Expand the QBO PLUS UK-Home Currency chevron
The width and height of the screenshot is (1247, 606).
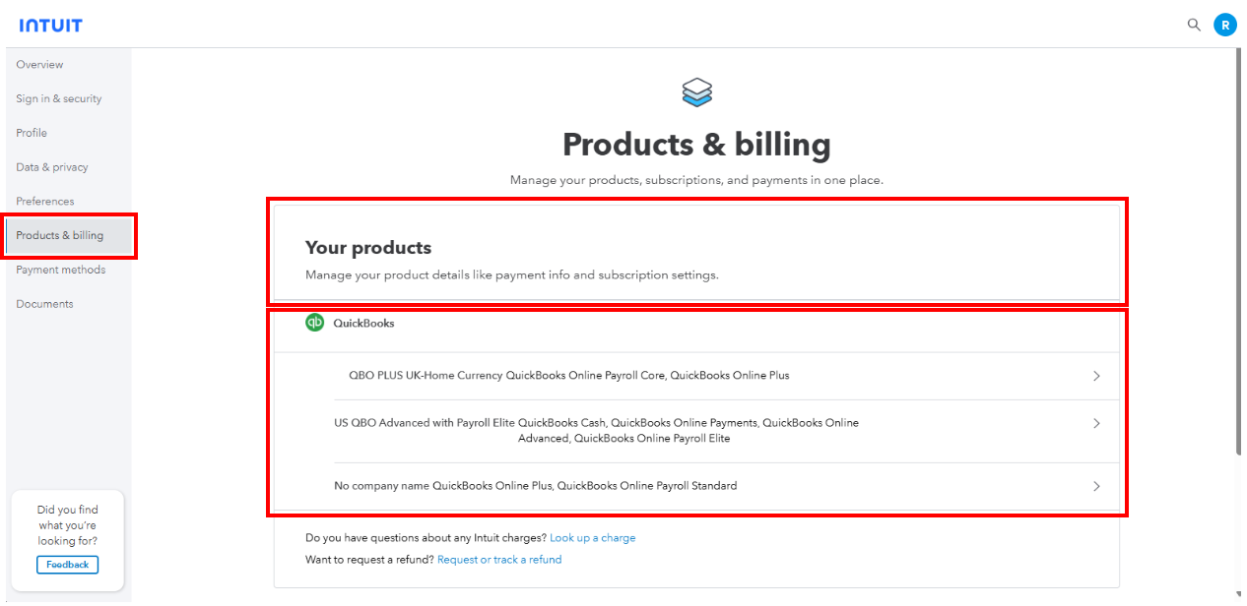pos(1096,376)
